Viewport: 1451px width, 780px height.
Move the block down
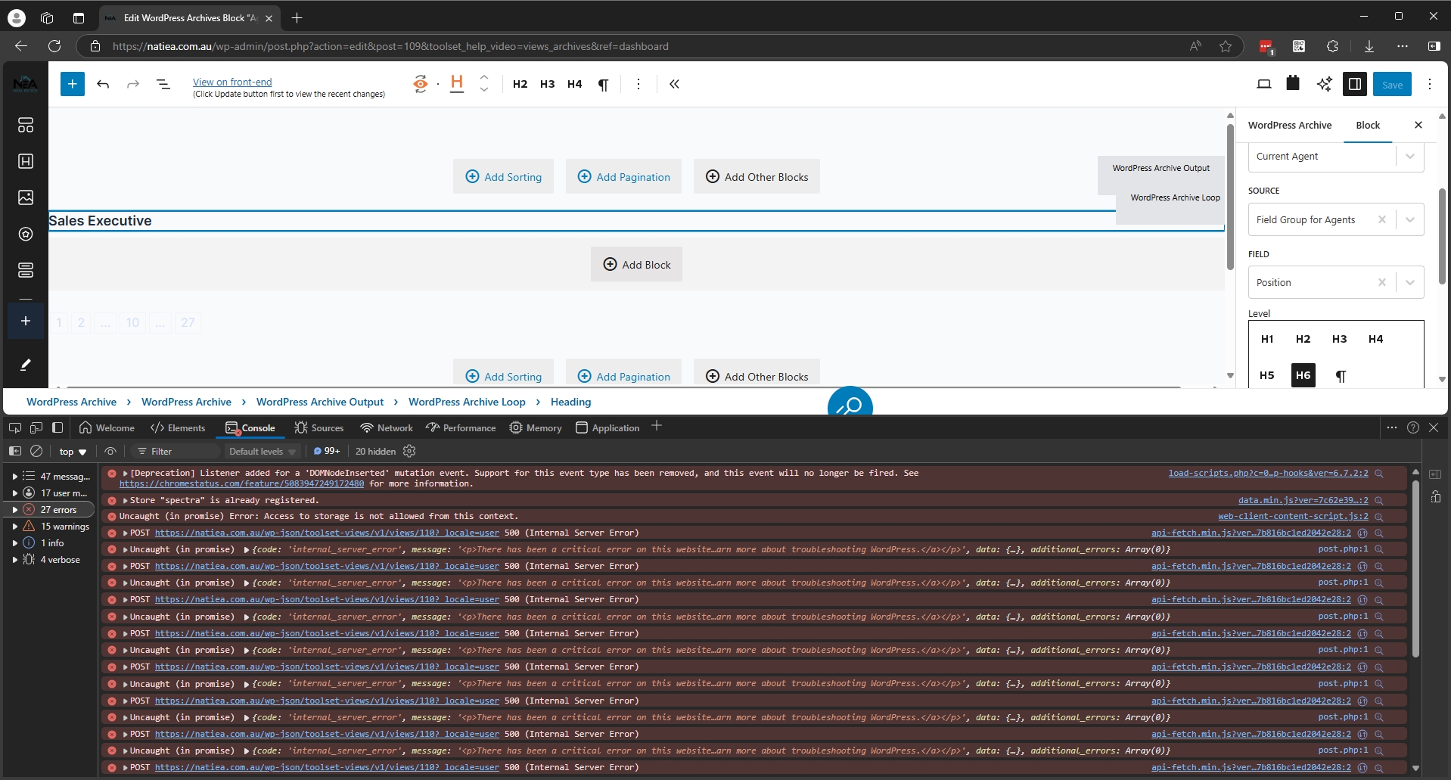[x=484, y=90]
